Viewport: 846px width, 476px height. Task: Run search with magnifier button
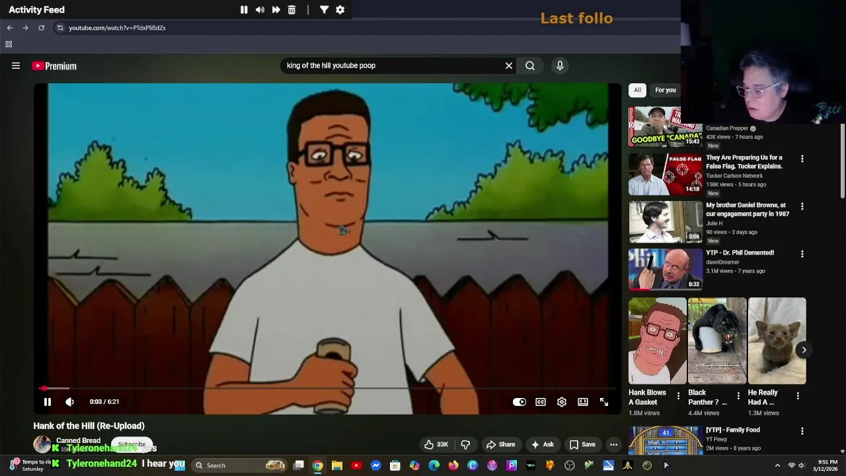tap(530, 65)
